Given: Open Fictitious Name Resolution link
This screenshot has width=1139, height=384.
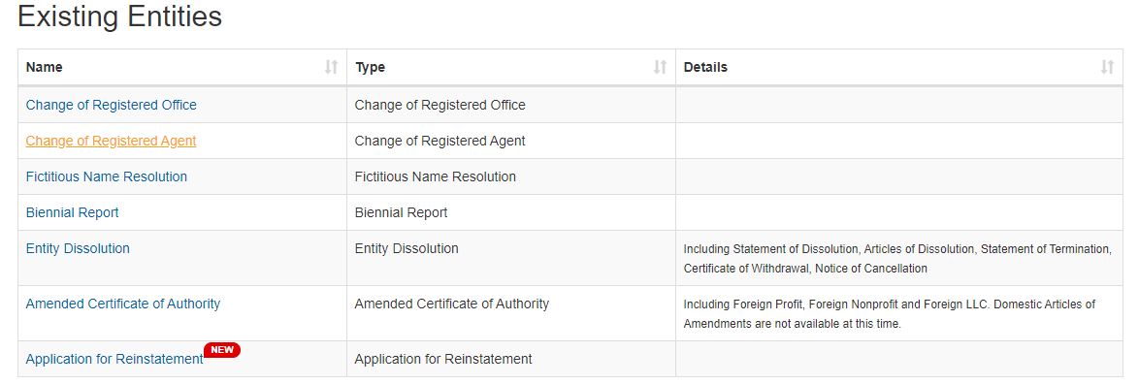Looking at the screenshot, I should point(107,176).
